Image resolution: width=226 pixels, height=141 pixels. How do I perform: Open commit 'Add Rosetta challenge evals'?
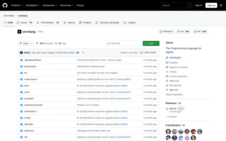(91, 67)
